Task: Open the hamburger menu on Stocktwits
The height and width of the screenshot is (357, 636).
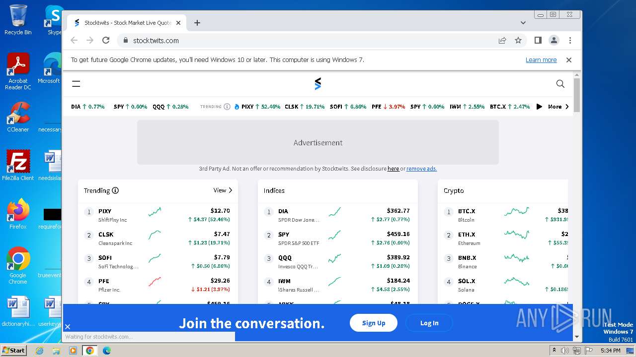Action: (x=76, y=84)
